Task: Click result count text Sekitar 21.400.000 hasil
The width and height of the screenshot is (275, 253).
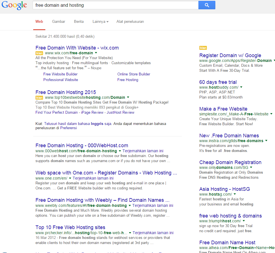Action: [x=65, y=37]
